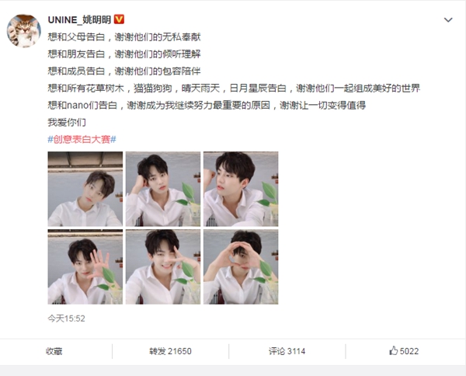
Task: Open first photo with head tilted
Action: pyautogui.click(x=85, y=189)
